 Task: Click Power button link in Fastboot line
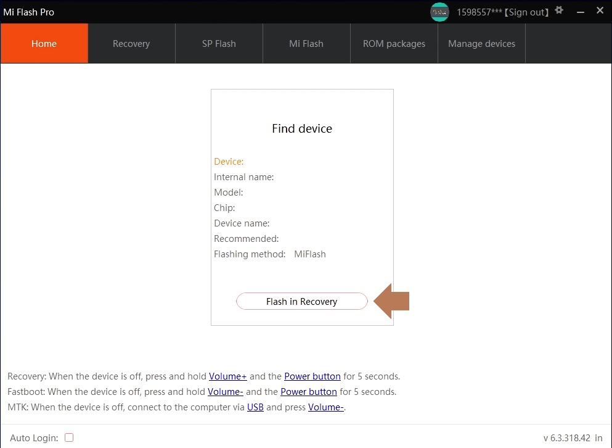(309, 392)
